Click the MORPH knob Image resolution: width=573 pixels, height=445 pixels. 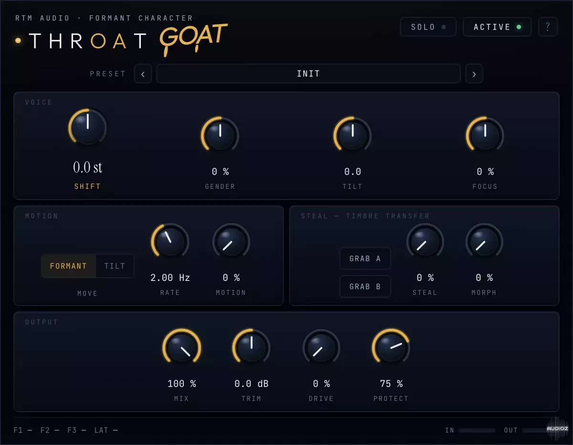click(484, 241)
